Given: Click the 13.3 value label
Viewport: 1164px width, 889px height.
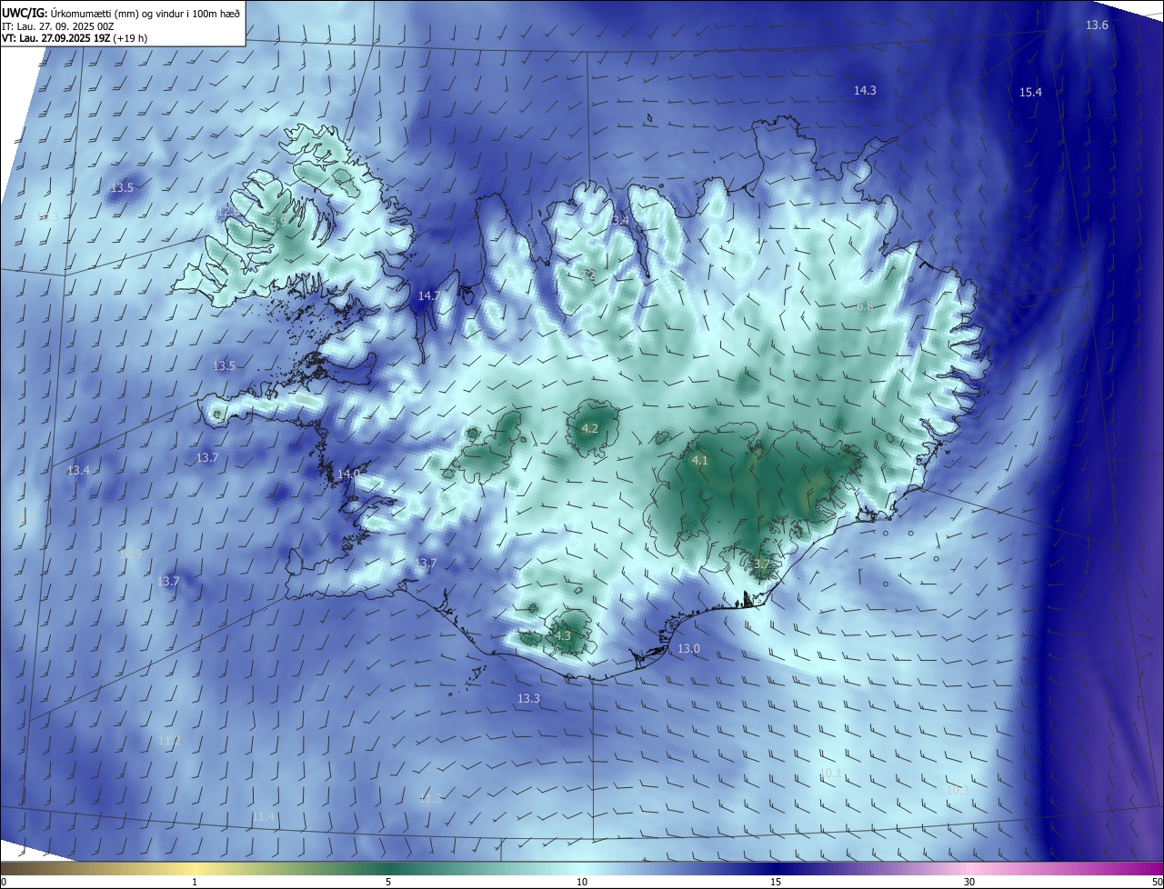Looking at the screenshot, I should tap(528, 699).
